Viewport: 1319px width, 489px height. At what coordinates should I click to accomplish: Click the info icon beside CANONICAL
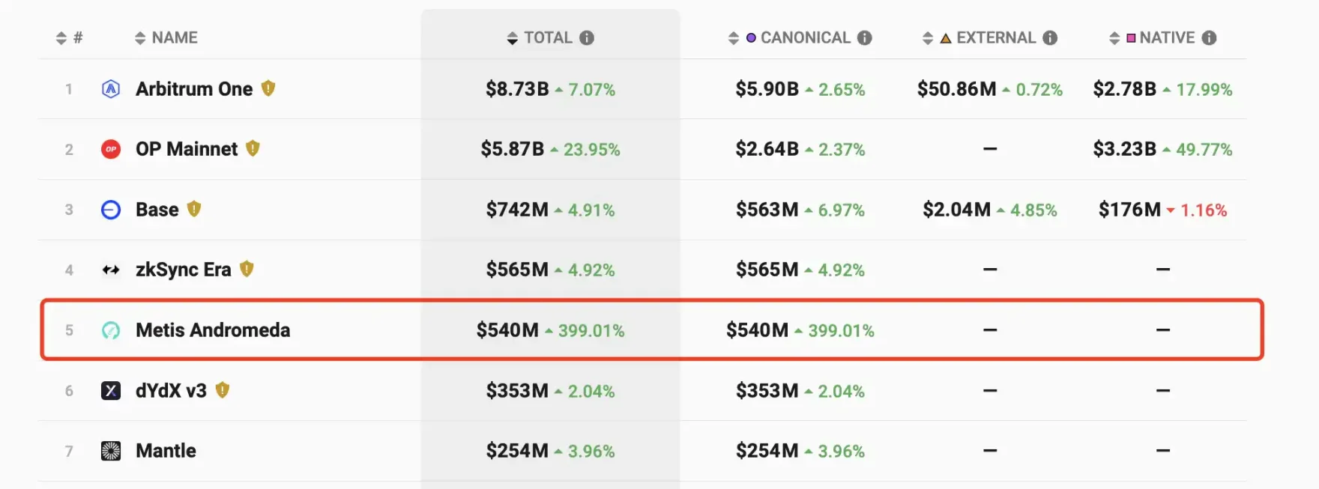[865, 38]
